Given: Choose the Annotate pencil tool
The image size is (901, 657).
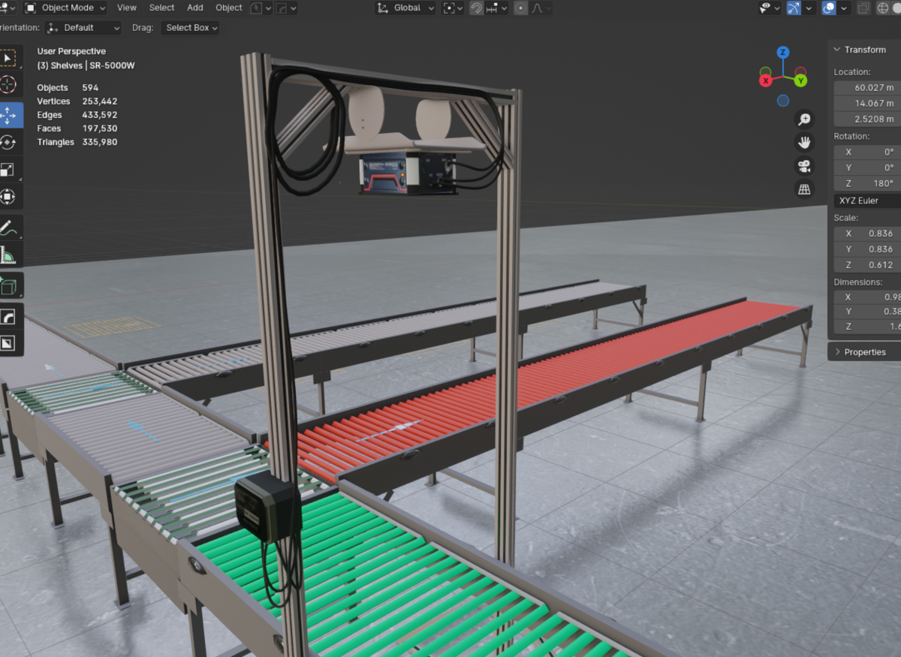Looking at the screenshot, I should click(8, 227).
